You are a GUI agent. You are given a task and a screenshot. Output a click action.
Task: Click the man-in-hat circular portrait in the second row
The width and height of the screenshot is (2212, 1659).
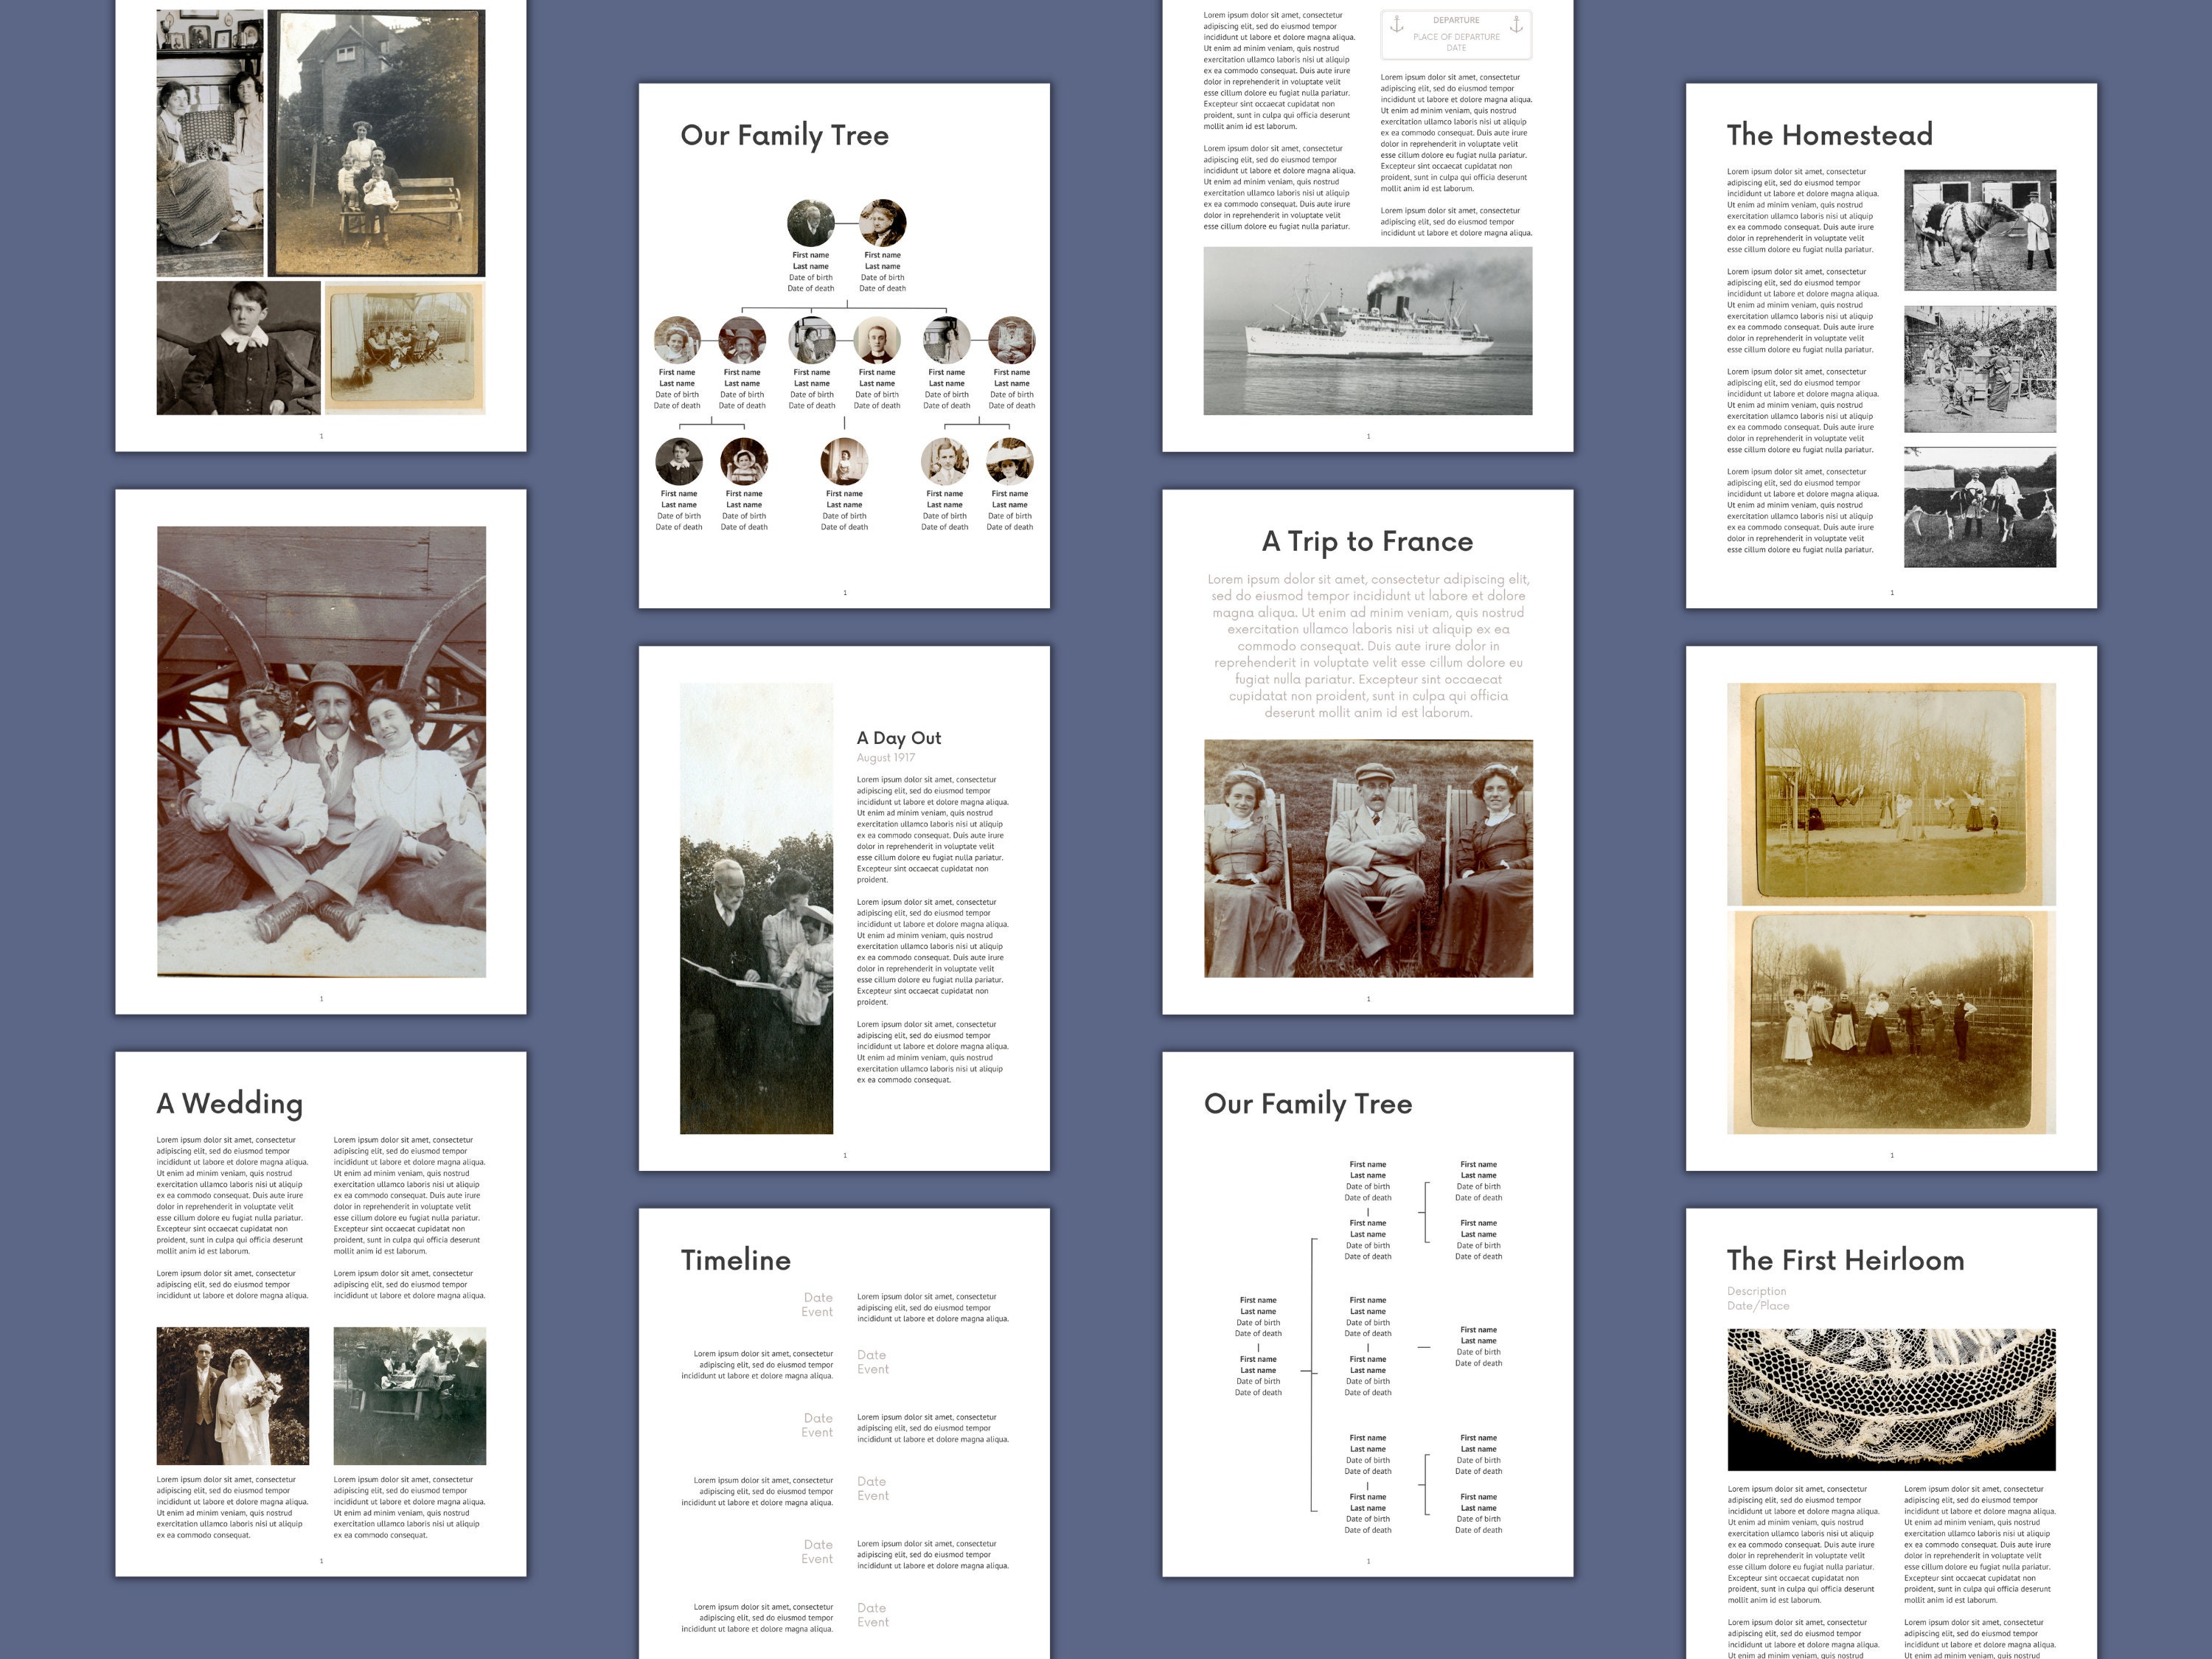[743, 341]
